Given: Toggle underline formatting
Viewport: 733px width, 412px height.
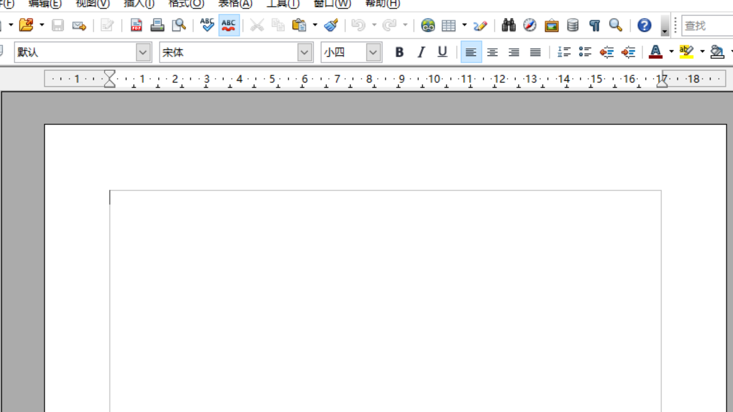Looking at the screenshot, I should tap(442, 52).
